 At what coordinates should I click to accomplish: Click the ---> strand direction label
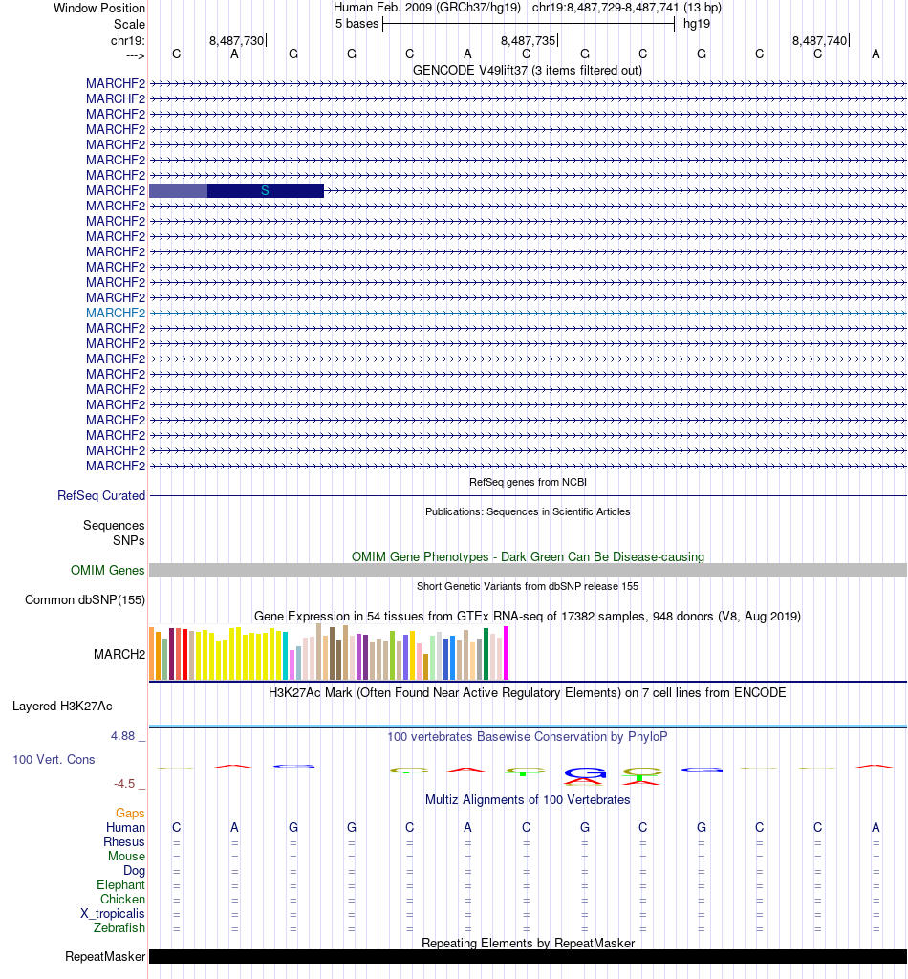click(136, 55)
